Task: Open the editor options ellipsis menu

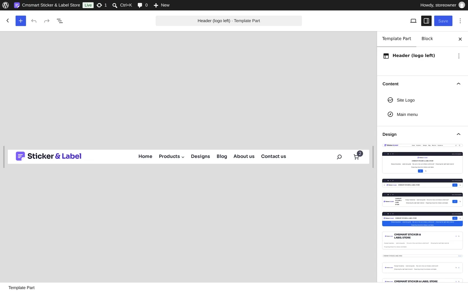Action: [460, 21]
